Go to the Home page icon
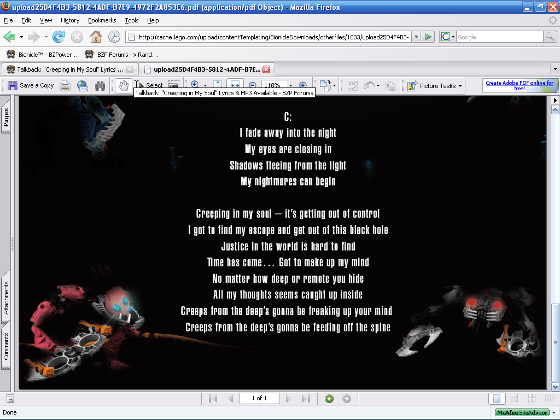 [x=95, y=37]
